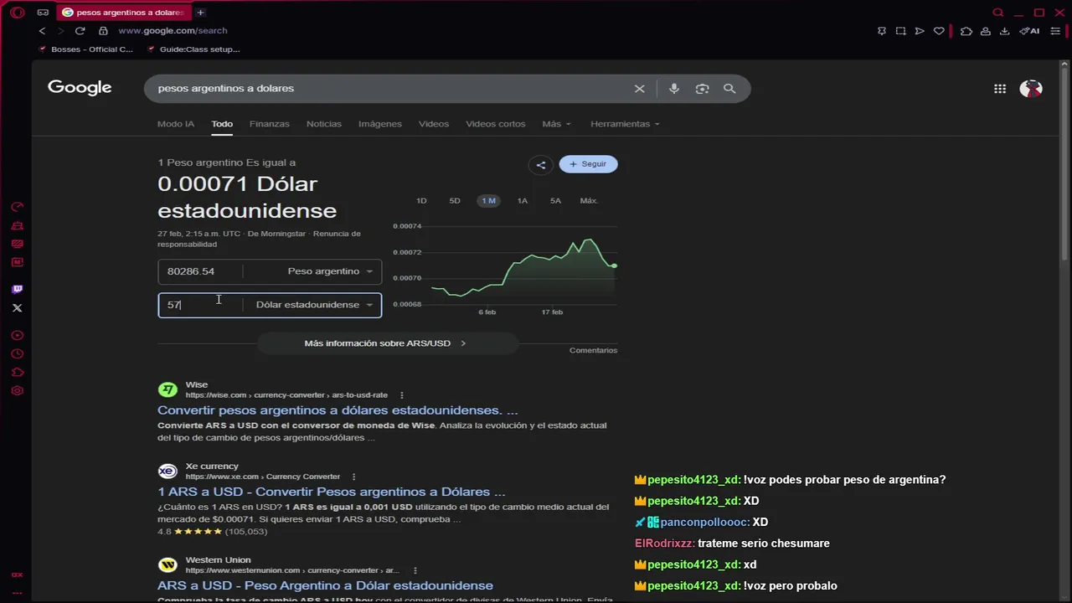Open the Google apps grid

tap(1000, 89)
